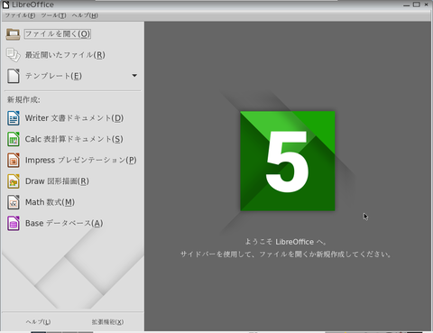Click the ヘルプ(L) button at sidebar bottom
The height and width of the screenshot is (333, 433).
point(38,322)
